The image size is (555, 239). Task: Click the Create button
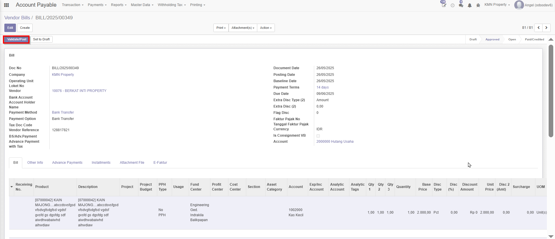(x=25, y=28)
